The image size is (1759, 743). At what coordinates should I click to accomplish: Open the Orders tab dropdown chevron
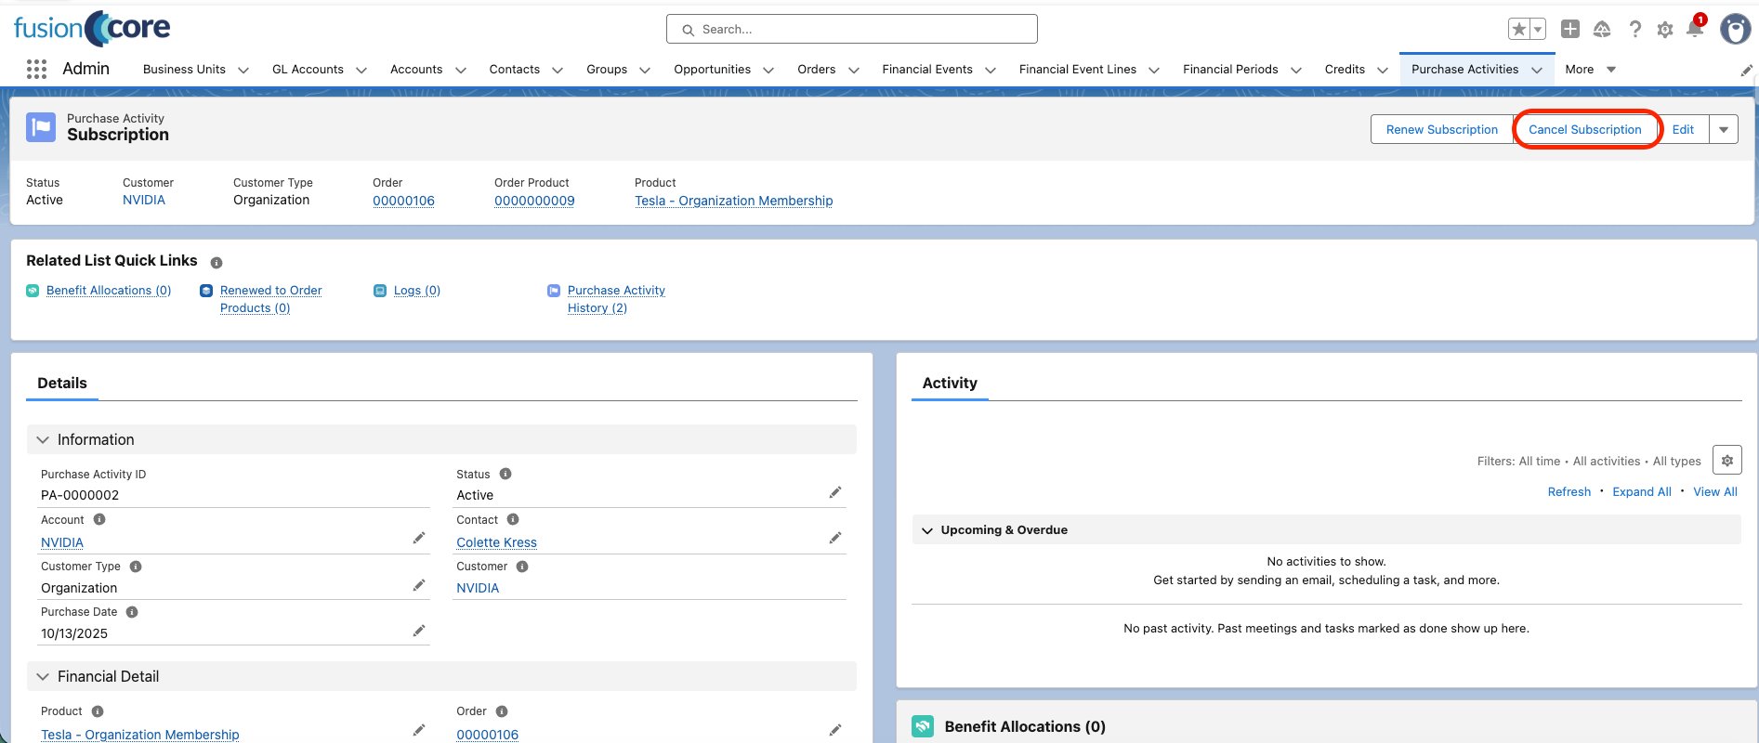click(x=854, y=70)
